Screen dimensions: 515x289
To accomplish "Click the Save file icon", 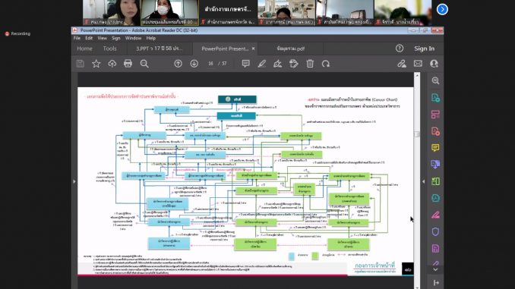I will (81, 64).
